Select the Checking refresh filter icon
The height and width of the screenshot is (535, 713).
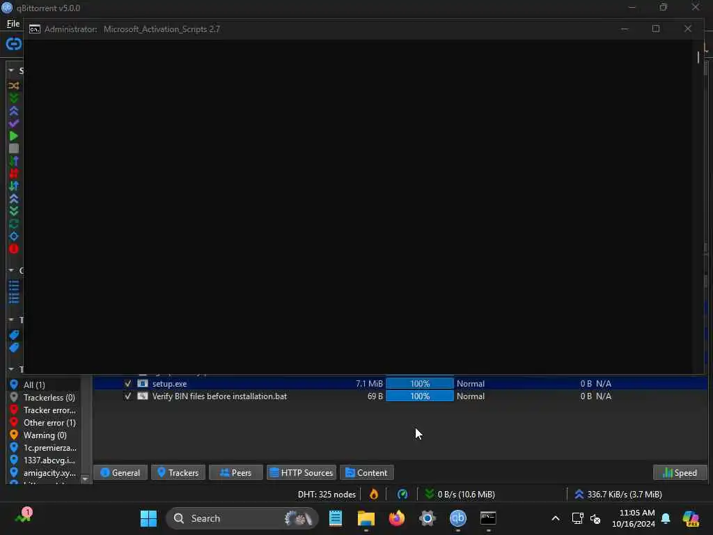(x=14, y=224)
